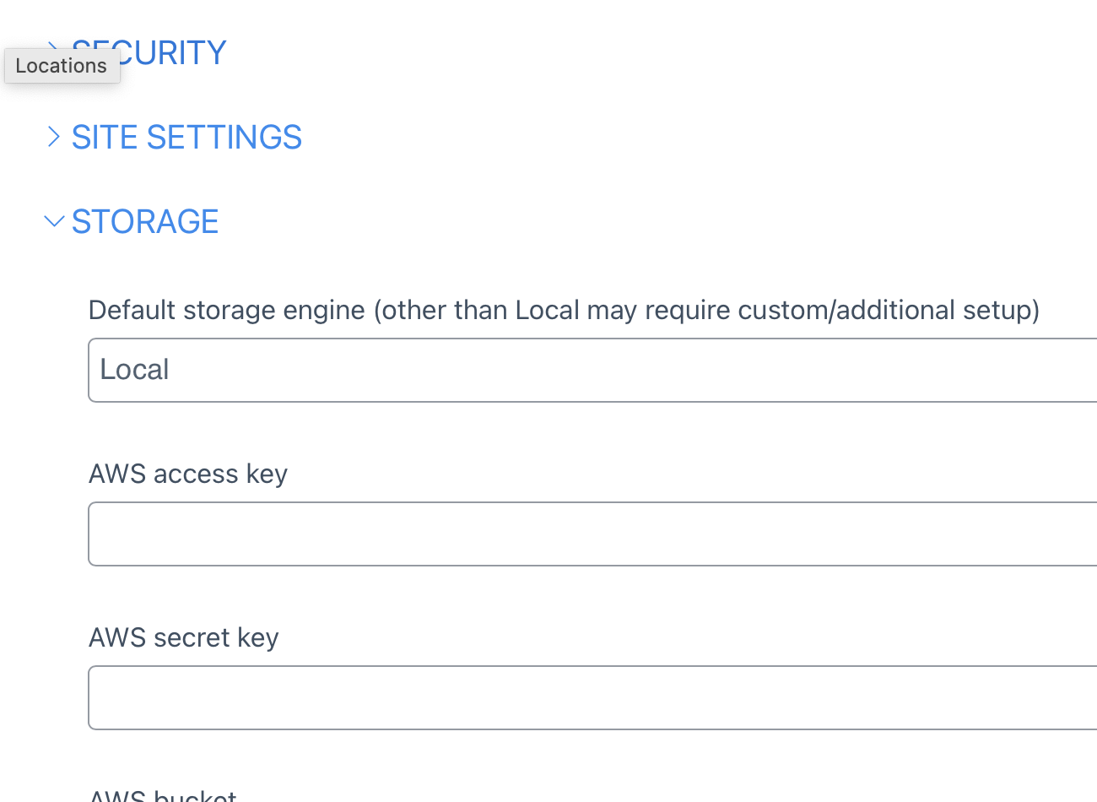Click the 'Local' value in storage engine selector
The width and height of the screenshot is (1097, 802).
[135, 370]
